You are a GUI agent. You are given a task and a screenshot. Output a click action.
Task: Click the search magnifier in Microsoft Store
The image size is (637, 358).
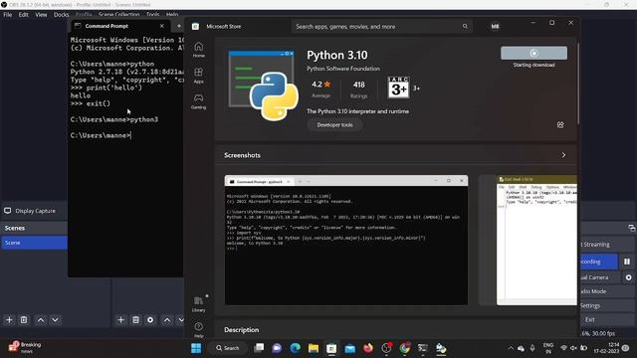(465, 27)
